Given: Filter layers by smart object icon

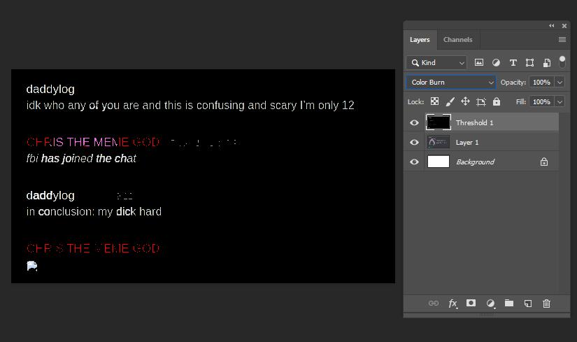Looking at the screenshot, I should (547, 62).
